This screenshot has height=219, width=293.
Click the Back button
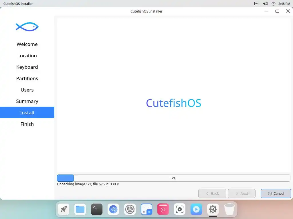tap(212, 194)
